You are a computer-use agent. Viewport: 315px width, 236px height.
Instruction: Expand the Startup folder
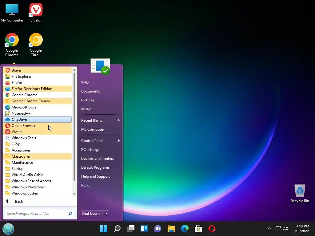(x=37, y=169)
